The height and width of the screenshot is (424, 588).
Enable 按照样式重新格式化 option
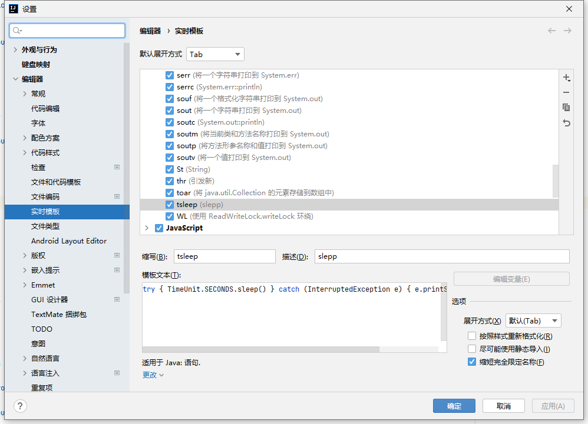pyautogui.click(x=472, y=336)
